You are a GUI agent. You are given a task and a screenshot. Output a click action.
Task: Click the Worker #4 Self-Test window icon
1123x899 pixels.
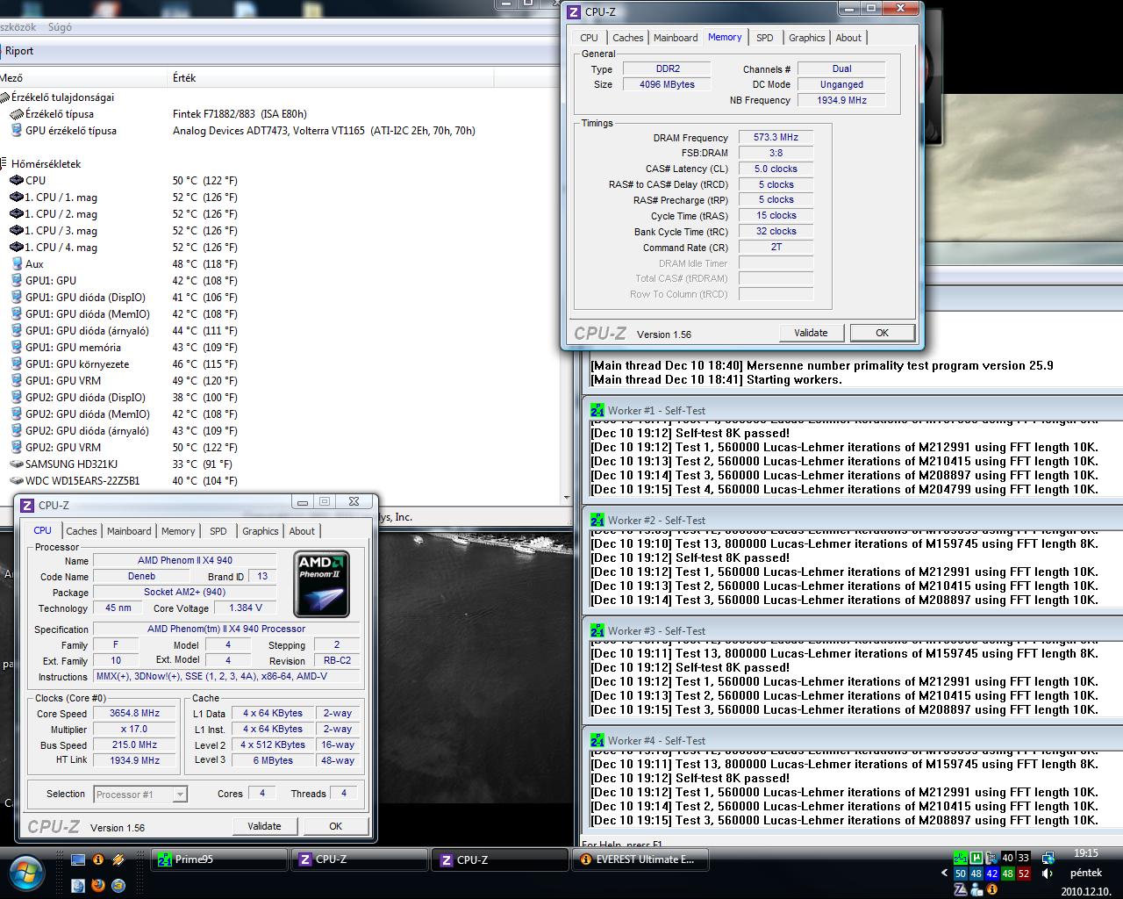click(597, 740)
